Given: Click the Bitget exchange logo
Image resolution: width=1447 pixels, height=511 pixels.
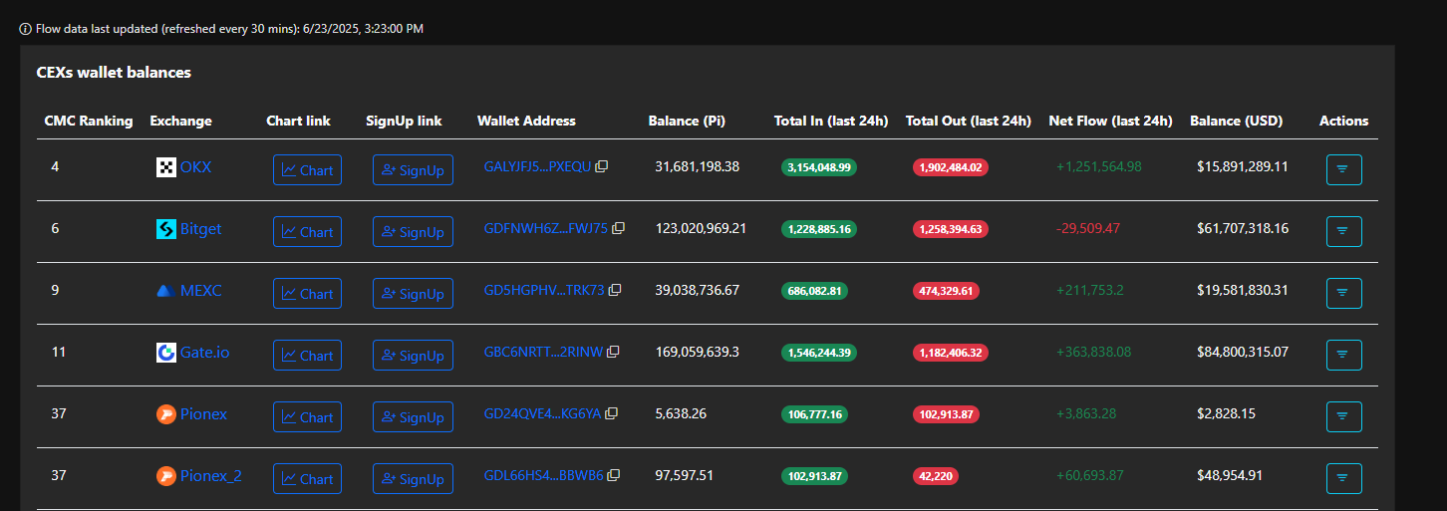Looking at the screenshot, I should pos(166,229).
